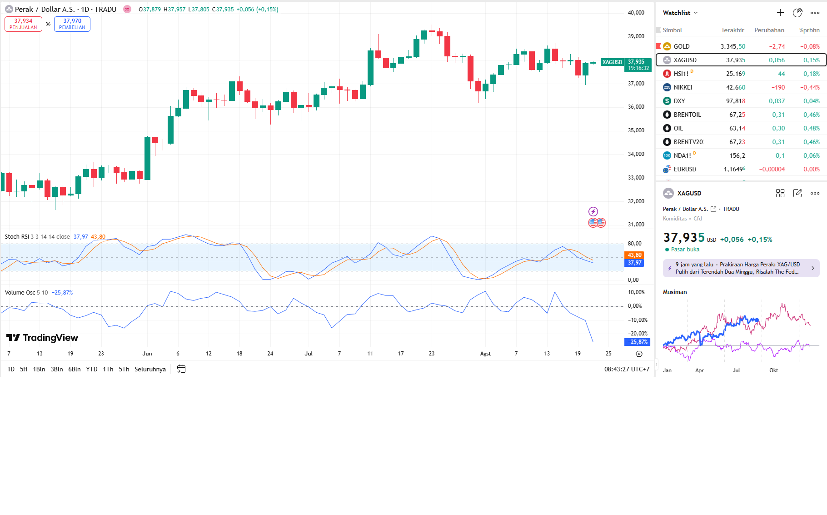Click the purple lightning news event marker

tap(593, 211)
